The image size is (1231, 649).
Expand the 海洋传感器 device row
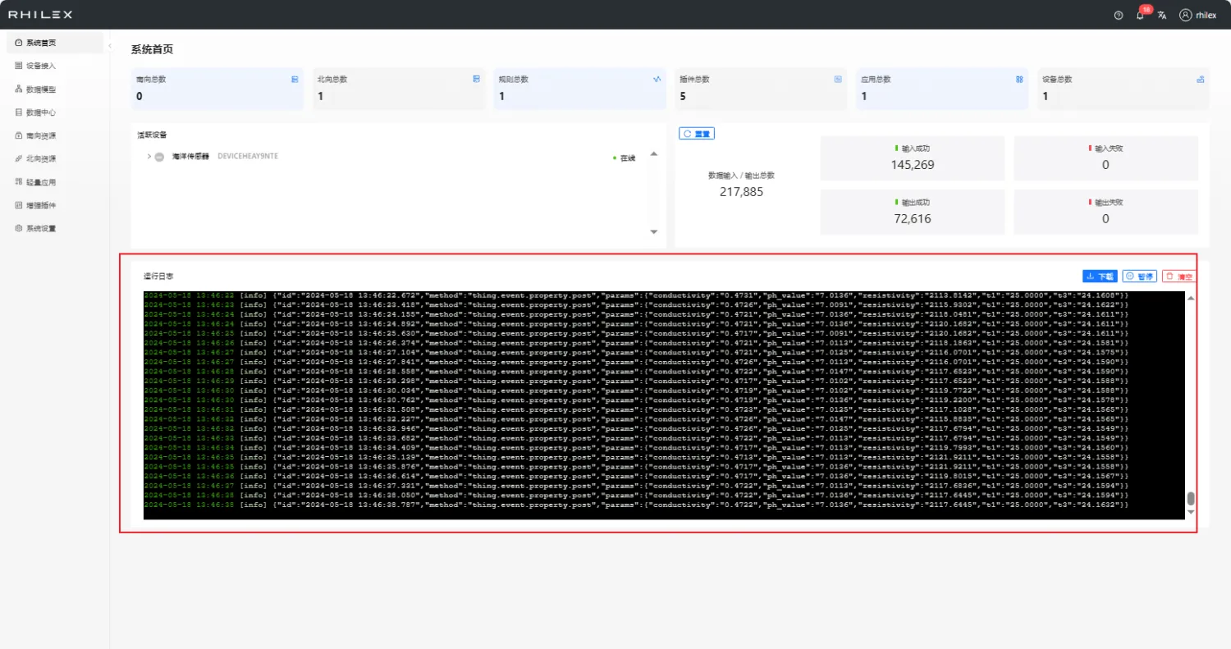pos(149,156)
